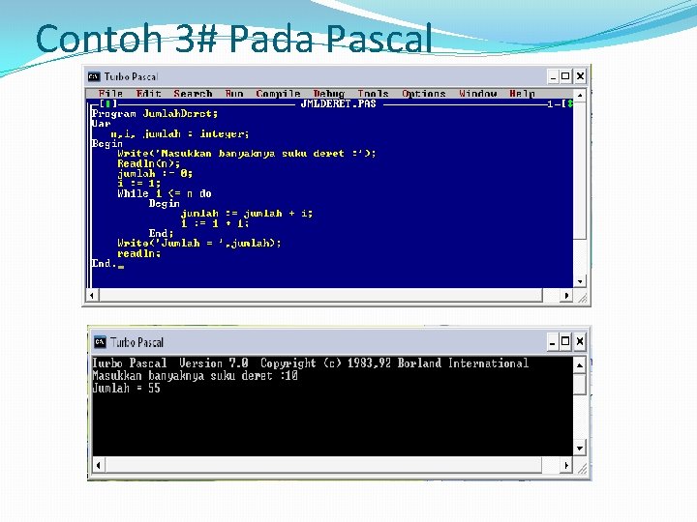
Task: Maximize the Turbo Pascal output window
Action: click(x=565, y=342)
